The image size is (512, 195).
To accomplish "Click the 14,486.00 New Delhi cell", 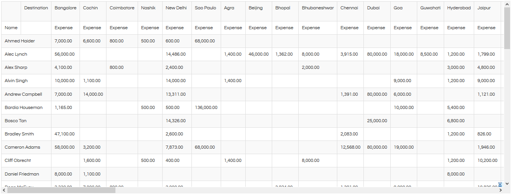I will (x=177, y=54).
